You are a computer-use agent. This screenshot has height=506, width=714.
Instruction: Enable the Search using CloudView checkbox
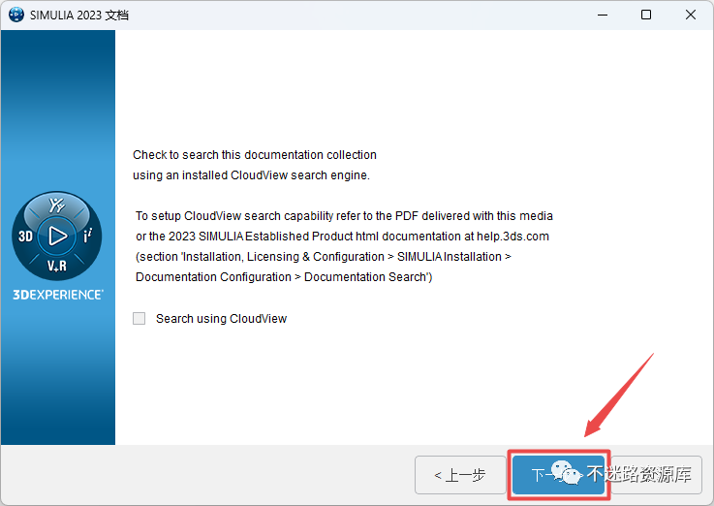[x=139, y=318]
